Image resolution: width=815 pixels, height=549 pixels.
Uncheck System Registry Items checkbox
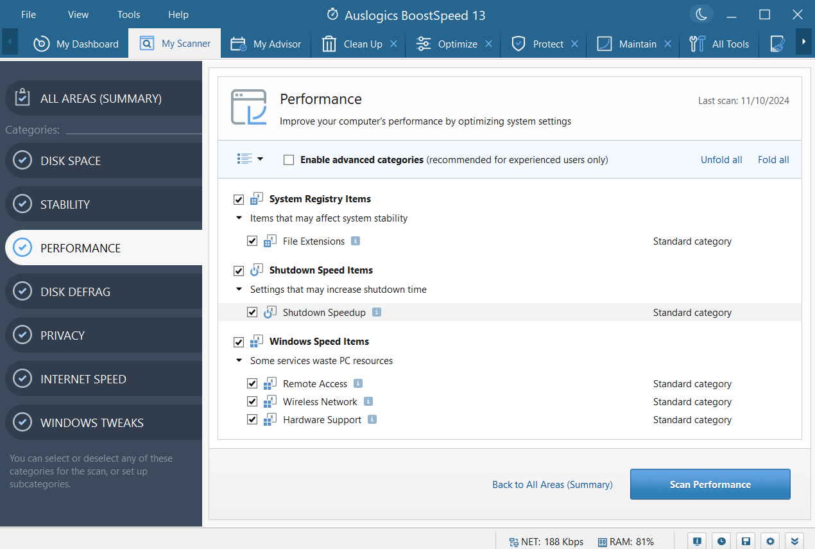(239, 200)
